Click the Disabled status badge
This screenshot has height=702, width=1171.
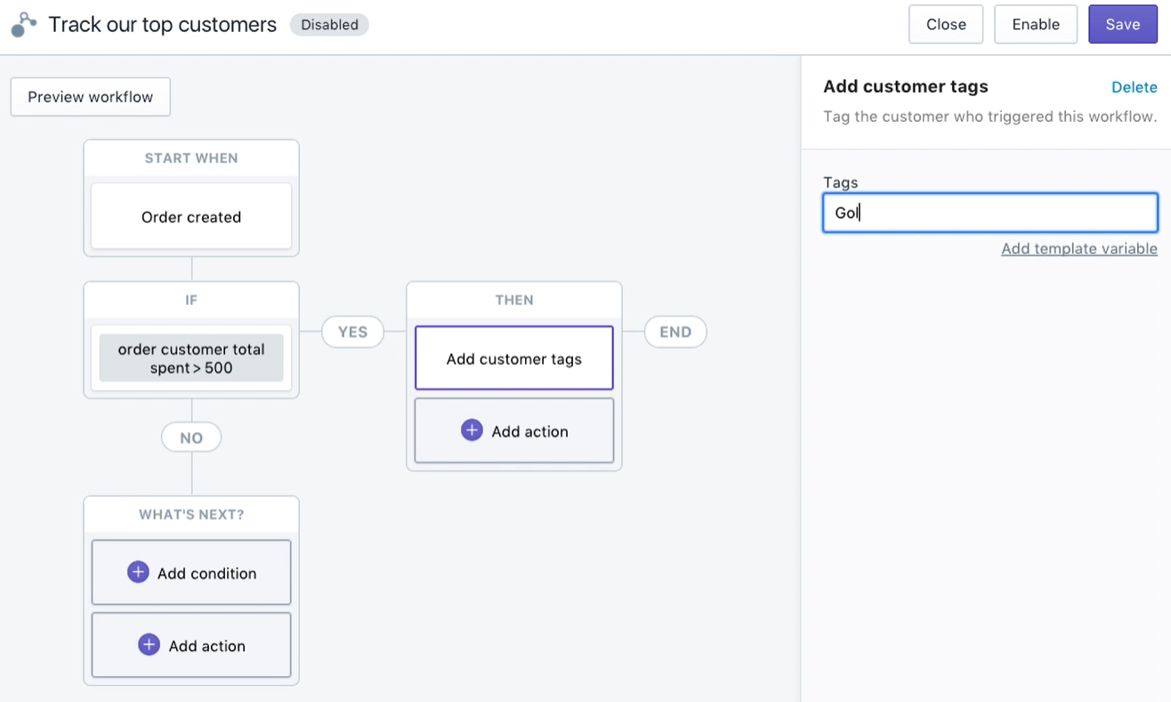(x=329, y=25)
